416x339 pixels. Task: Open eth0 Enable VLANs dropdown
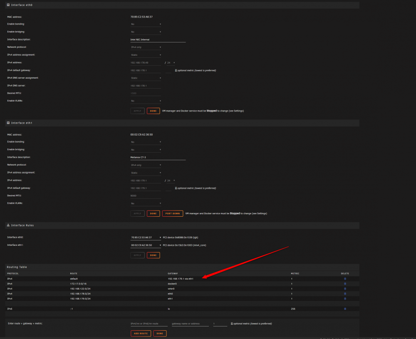click(146, 101)
